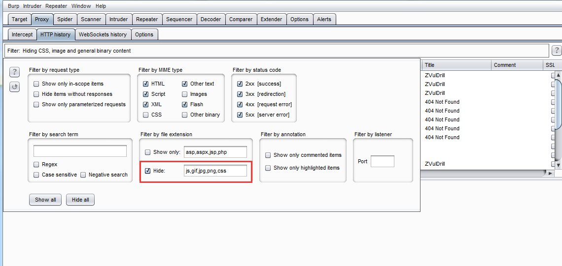Sort history by Title column
The image size is (562, 266).
click(457, 65)
